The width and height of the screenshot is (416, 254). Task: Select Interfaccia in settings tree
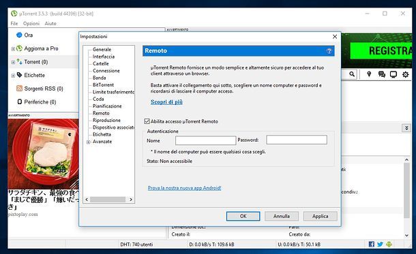[104, 57]
